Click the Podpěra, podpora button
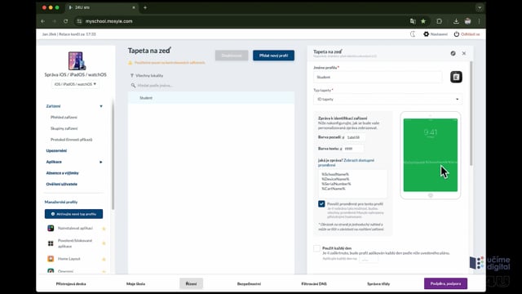This screenshot has height=294, width=522. (x=445, y=283)
